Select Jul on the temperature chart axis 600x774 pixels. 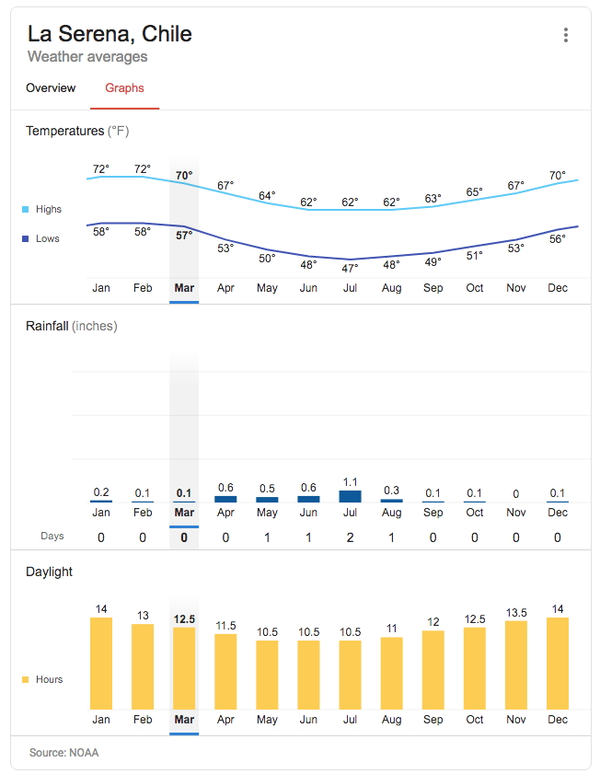(350, 288)
